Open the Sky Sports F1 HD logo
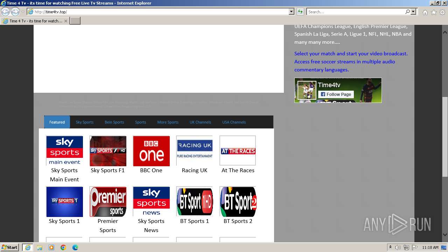 [x=108, y=151]
